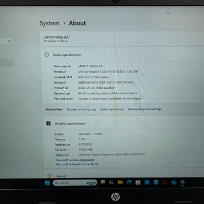Select the Installed RAM value '16.0 GB (15.7 GB usable)'

click(x=93, y=77)
